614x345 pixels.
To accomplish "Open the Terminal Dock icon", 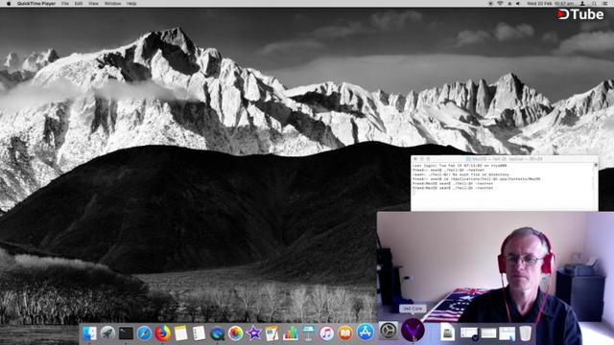I will (x=126, y=333).
